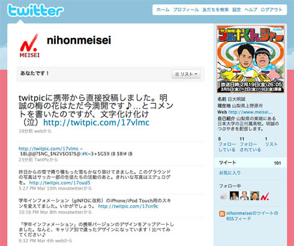Open the twitpic.com/17oud5 link
294x246 pixels.
coord(59,182)
